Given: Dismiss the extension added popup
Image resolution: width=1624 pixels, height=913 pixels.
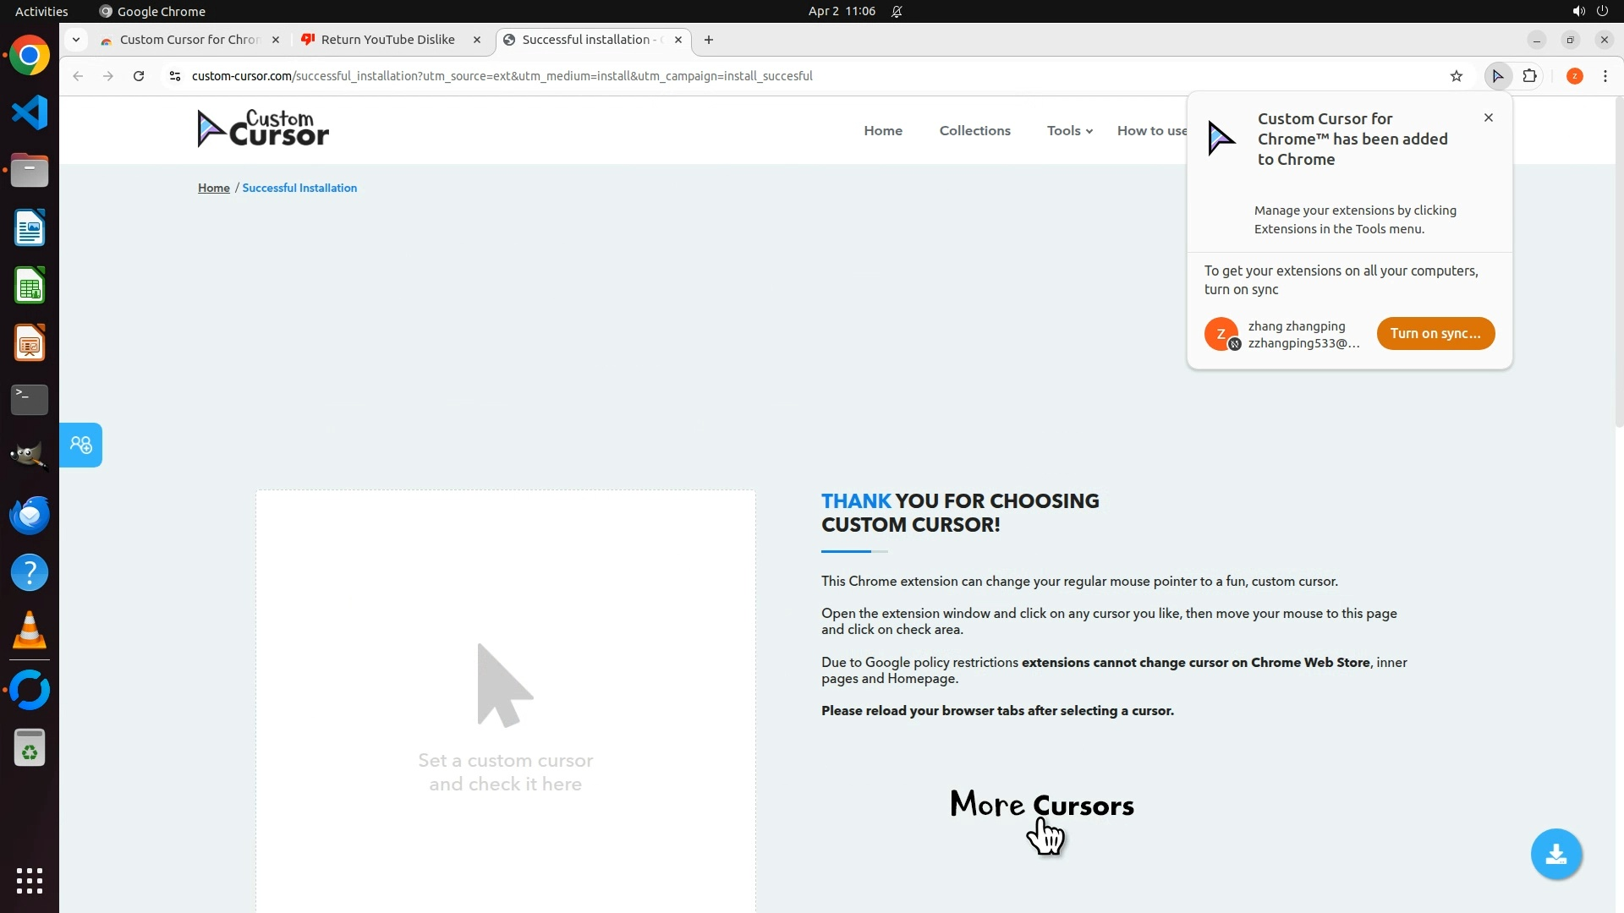Looking at the screenshot, I should pos(1488,118).
